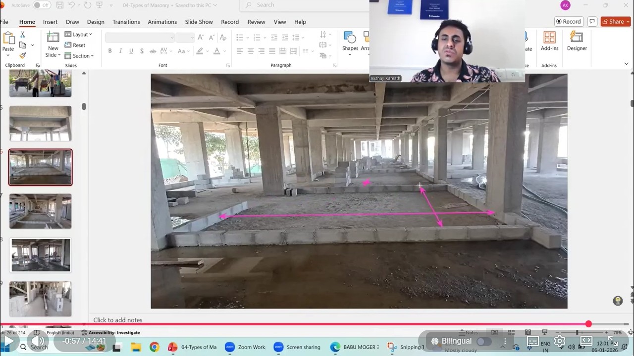Viewport: 634px width, 356px height.
Task: Increase the list indent level
Action: tap(285, 38)
